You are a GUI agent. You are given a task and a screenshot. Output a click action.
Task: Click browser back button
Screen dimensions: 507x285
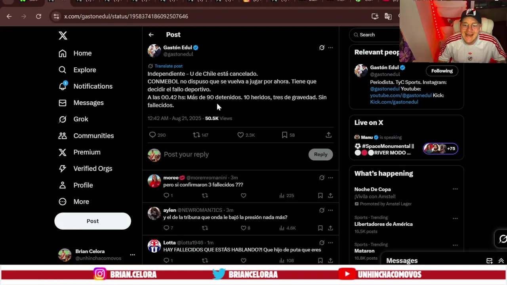pos(9,16)
